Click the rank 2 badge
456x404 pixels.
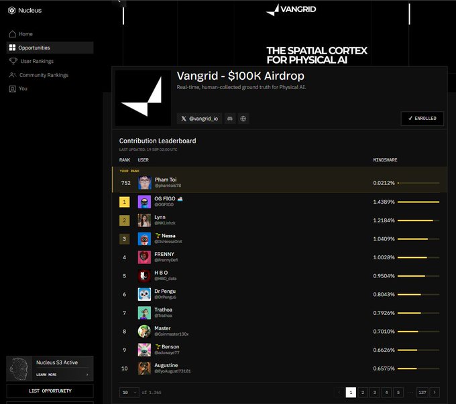(125, 220)
